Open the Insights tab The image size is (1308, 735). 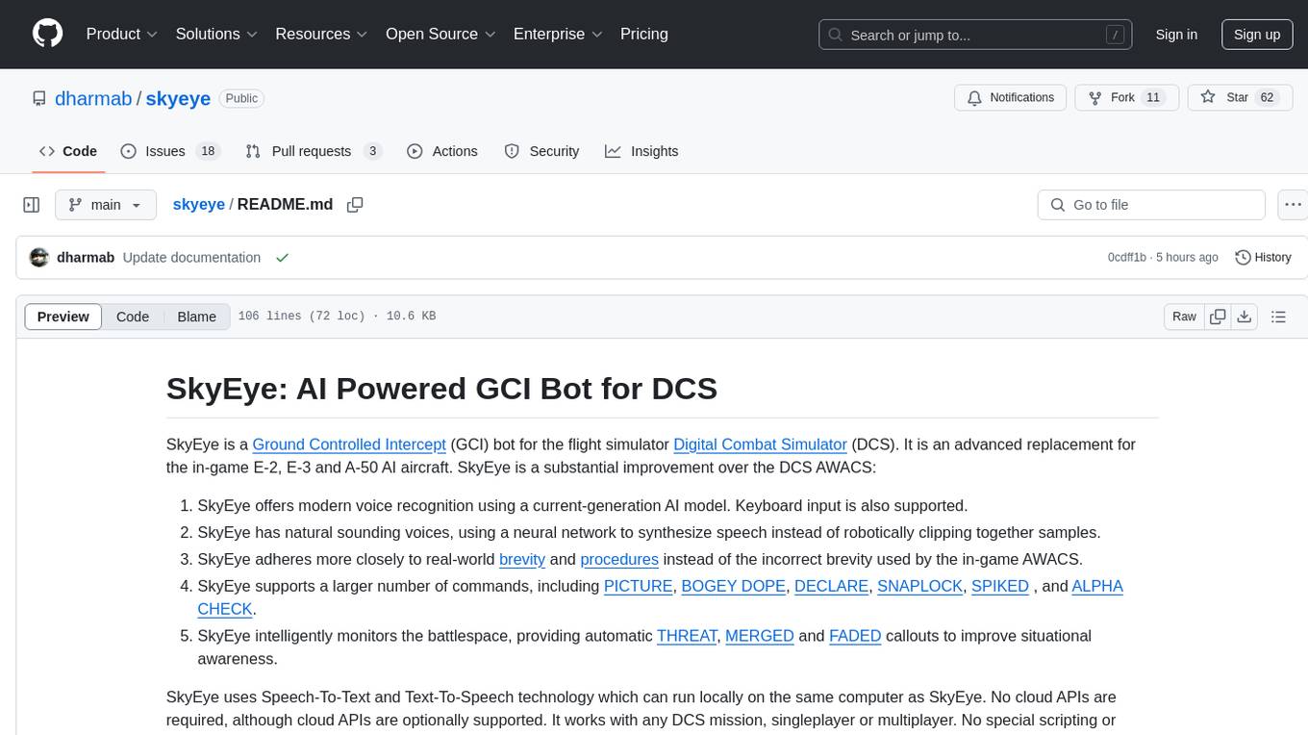tap(641, 151)
